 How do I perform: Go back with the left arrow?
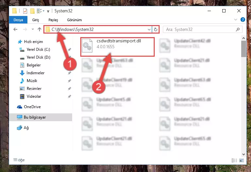coord(15,29)
